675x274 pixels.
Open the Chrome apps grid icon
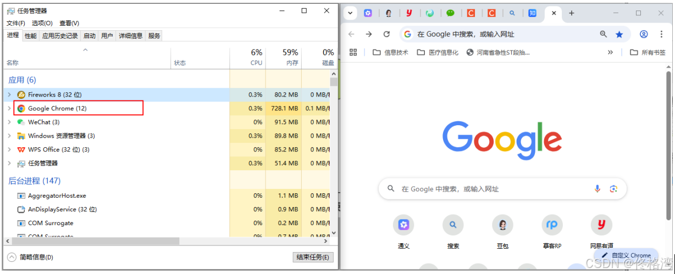[353, 52]
